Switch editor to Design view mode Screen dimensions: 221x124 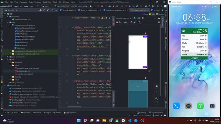point(160,14)
